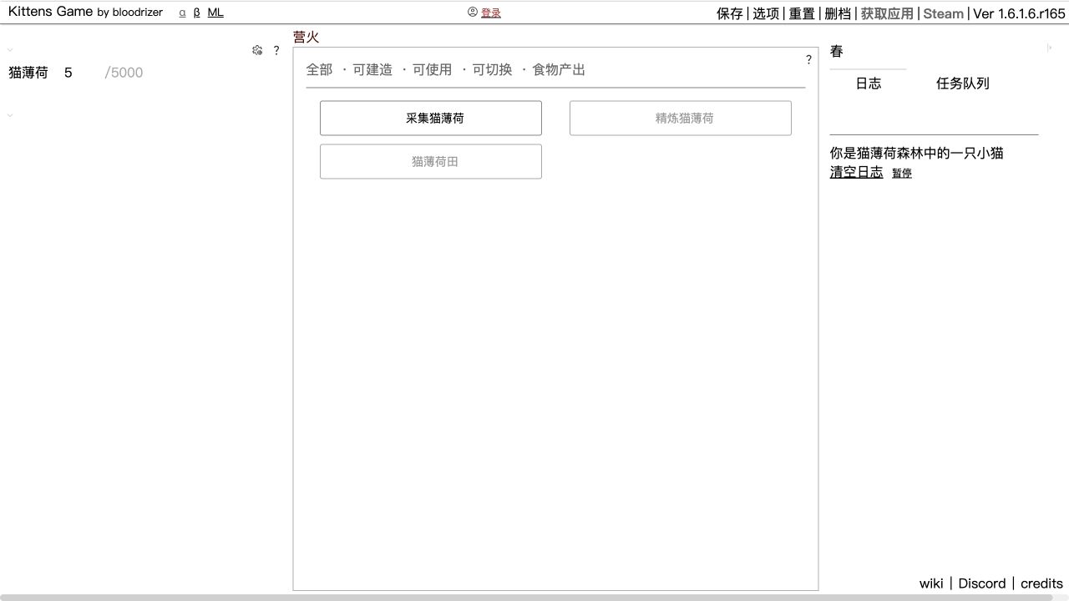Open the help question mark in resource panel
This screenshot has width=1069, height=601.
(x=276, y=50)
